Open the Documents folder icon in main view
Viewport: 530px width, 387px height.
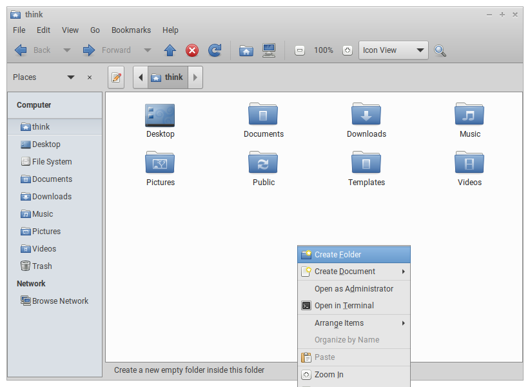[x=263, y=114]
